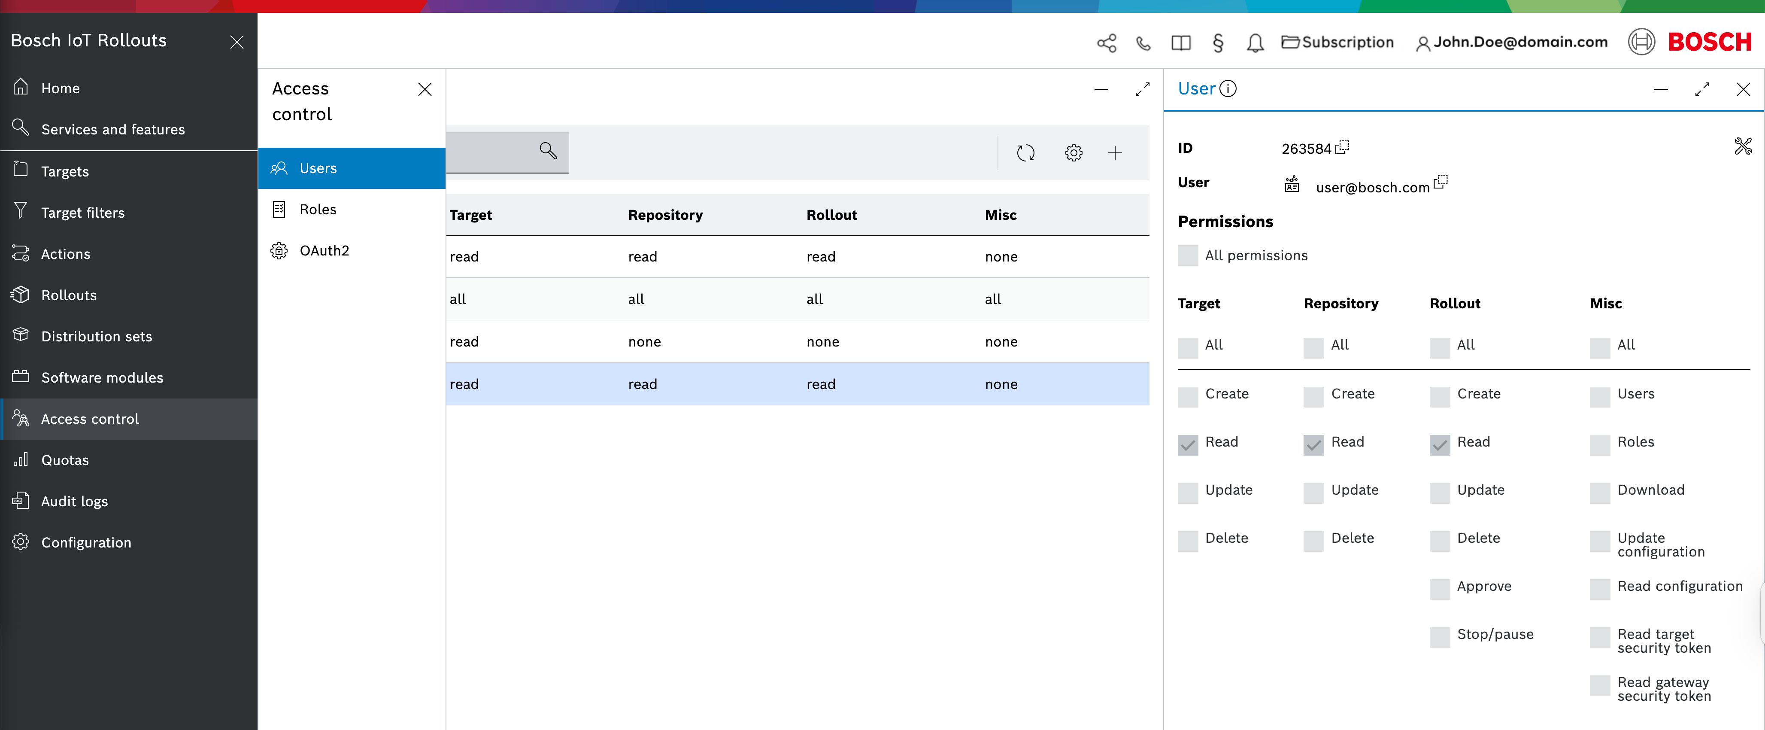
Task: Open table settings gear icon
Action: click(1073, 153)
